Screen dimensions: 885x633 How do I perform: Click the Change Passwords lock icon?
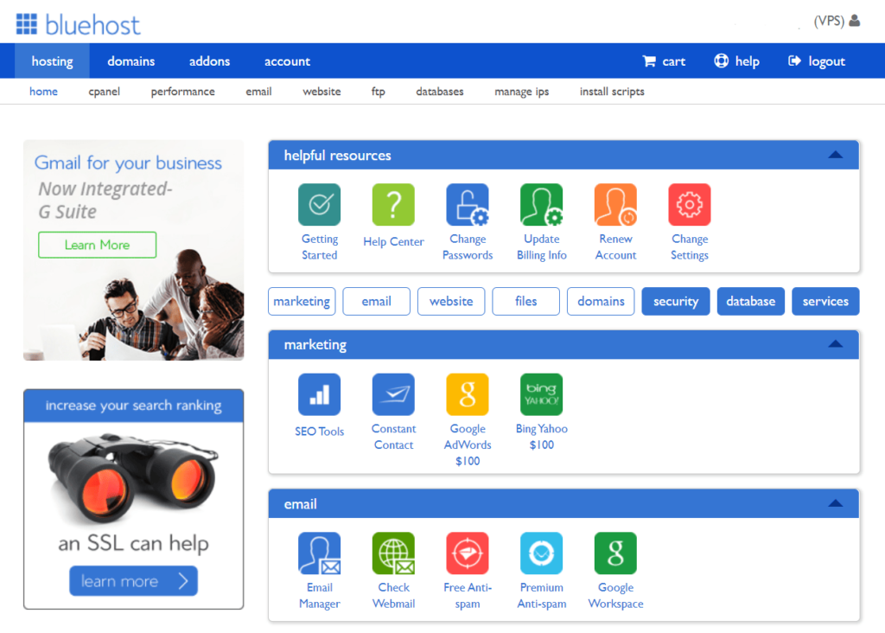468,204
